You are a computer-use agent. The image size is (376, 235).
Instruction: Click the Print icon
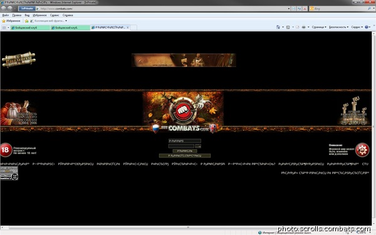point(303,27)
